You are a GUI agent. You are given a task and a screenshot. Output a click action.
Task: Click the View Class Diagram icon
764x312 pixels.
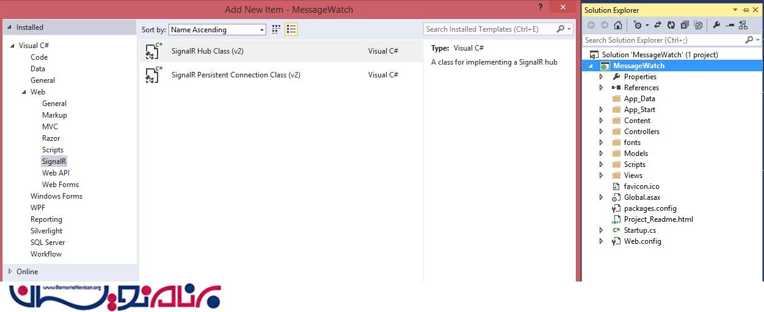click(x=743, y=25)
